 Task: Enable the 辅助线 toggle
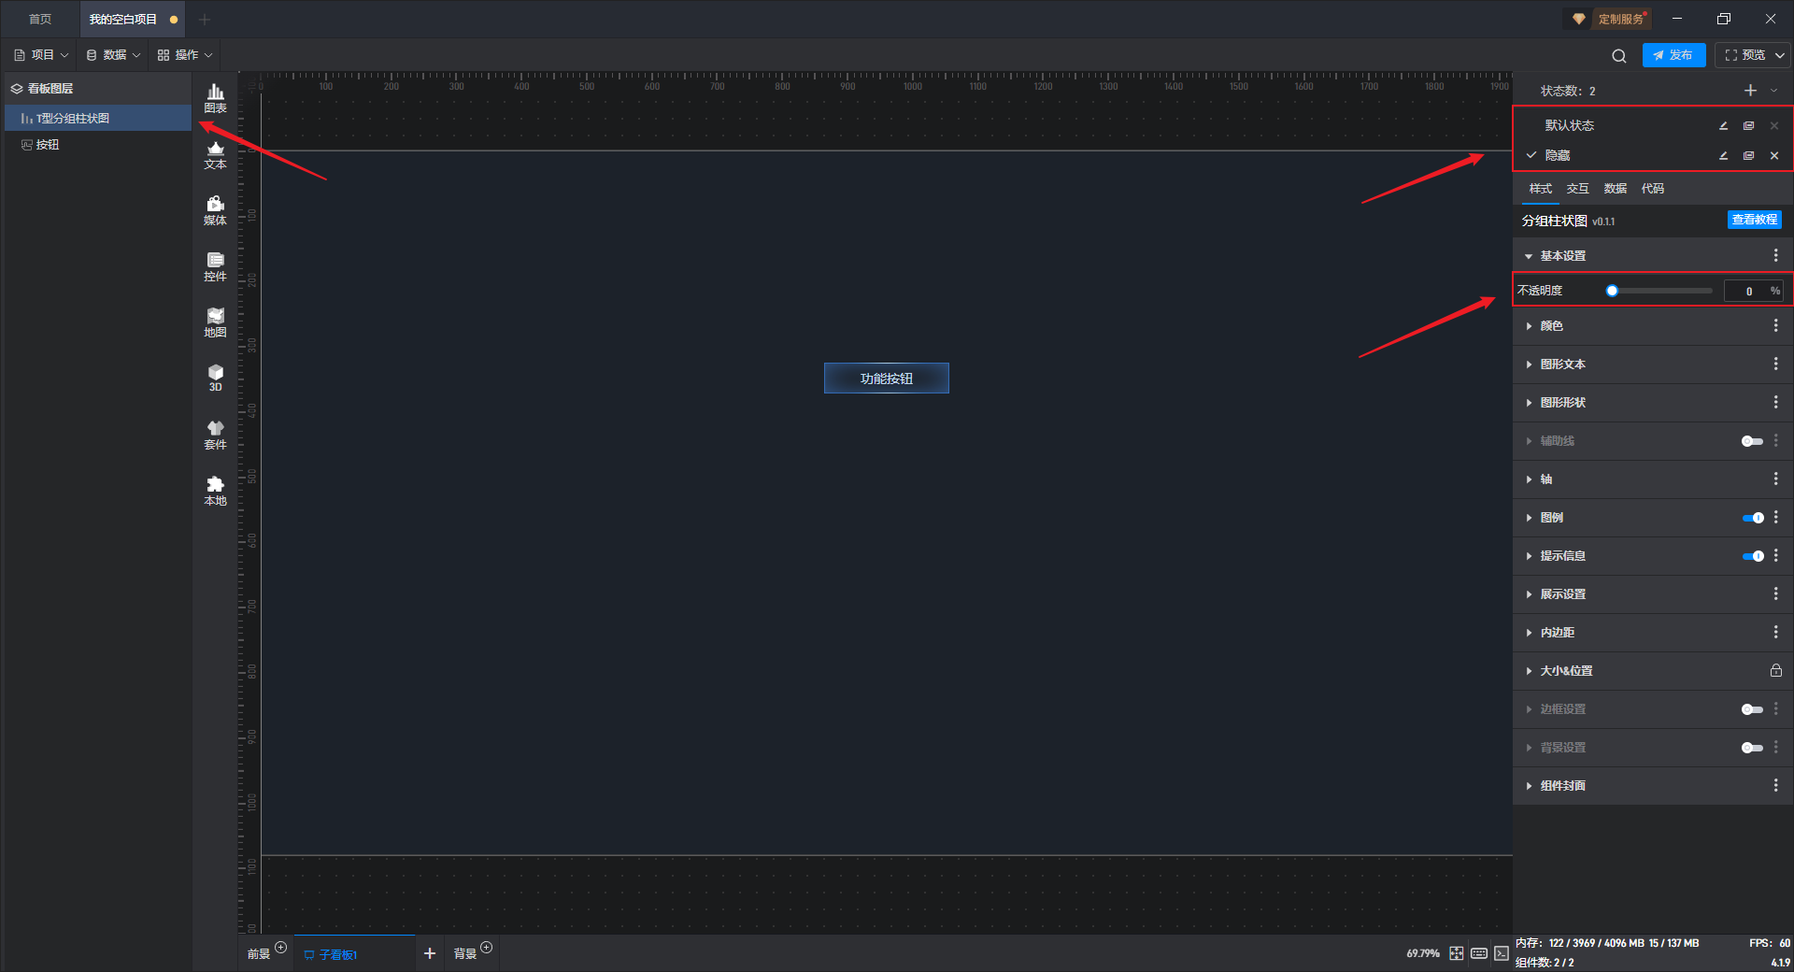[x=1752, y=441]
